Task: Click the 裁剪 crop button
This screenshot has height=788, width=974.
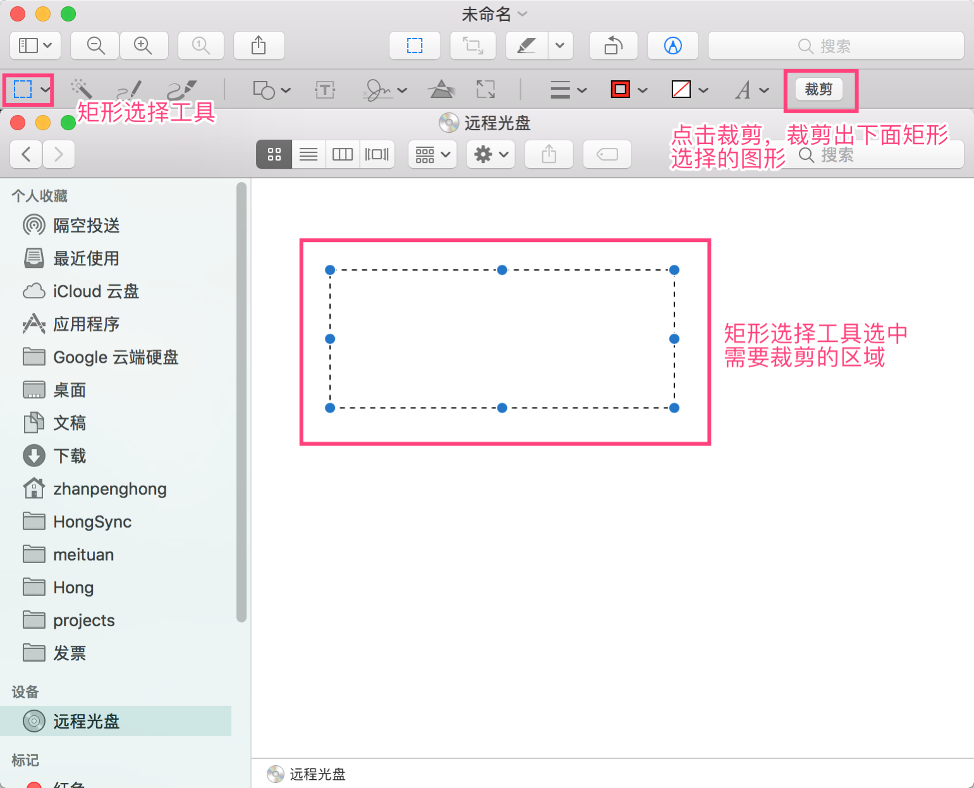Action: [x=819, y=89]
